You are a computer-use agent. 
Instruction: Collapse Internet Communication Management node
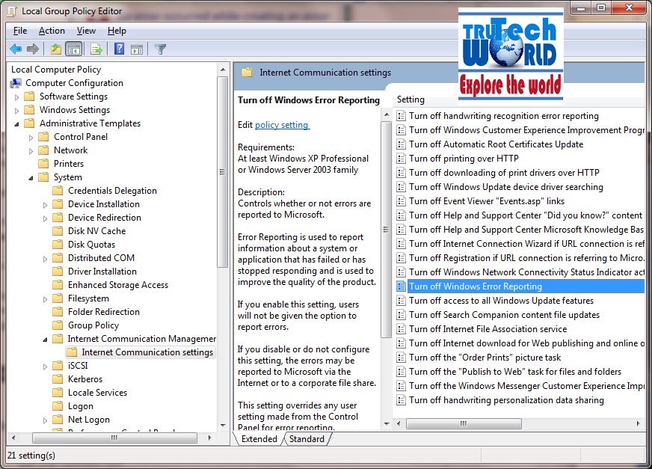click(x=45, y=340)
